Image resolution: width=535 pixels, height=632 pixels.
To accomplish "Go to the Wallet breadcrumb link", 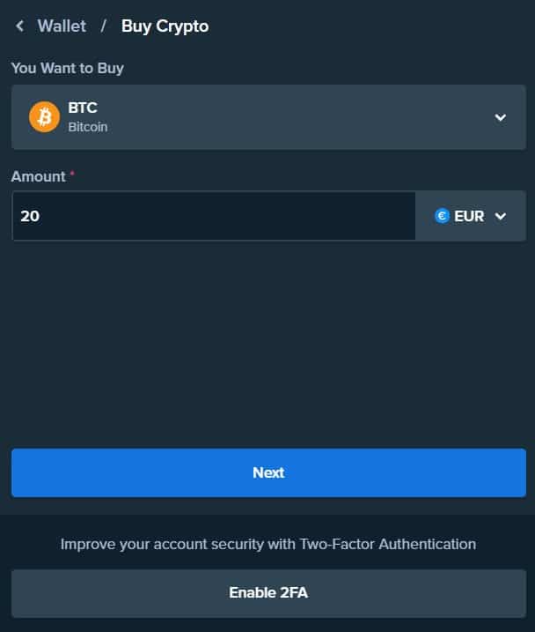I will [x=62, y=26].
